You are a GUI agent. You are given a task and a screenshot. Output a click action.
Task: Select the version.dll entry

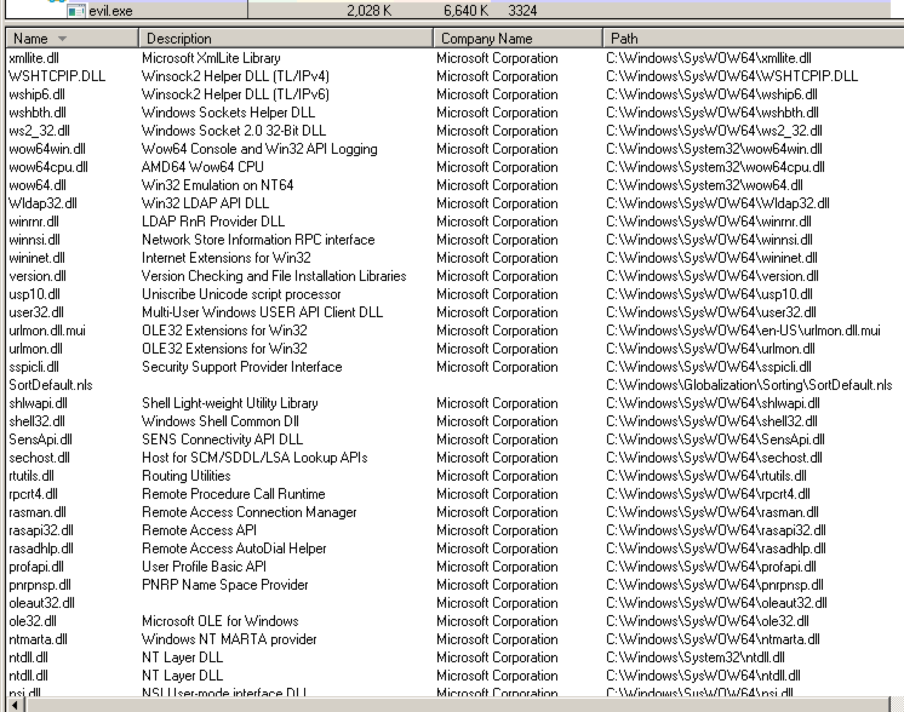coord(38,276)
